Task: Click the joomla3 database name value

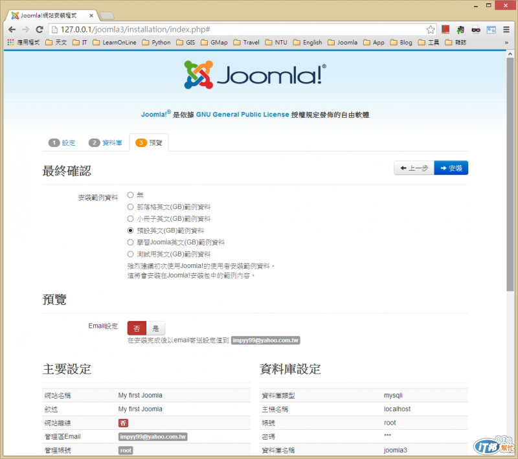Action: click(396, 451)
